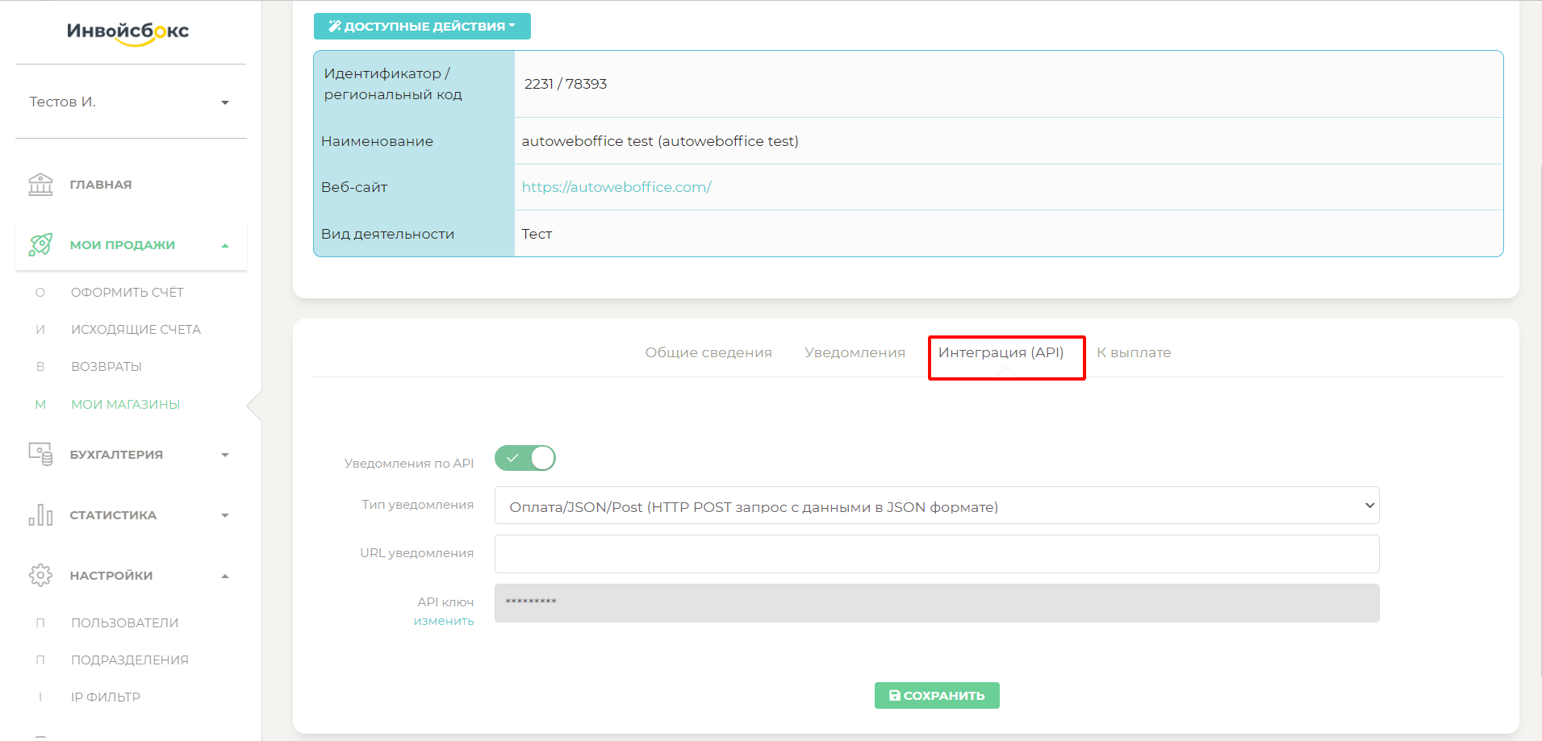This screenshot has width=1542, height=741.
Task: Expand the Тестов И. user dropdown
Action: point(224,102)
